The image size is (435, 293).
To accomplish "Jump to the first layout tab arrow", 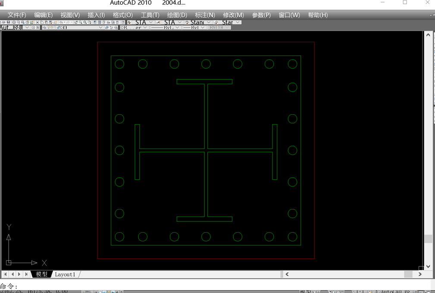I will [5, 274].
